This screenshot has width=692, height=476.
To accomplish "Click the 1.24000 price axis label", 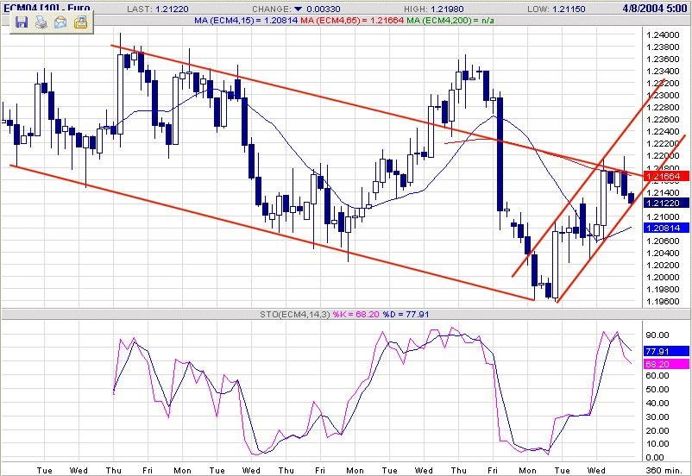I will click(663, 34).
